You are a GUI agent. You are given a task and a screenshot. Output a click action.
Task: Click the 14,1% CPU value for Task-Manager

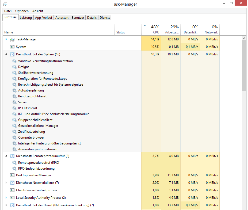point(155,39)
